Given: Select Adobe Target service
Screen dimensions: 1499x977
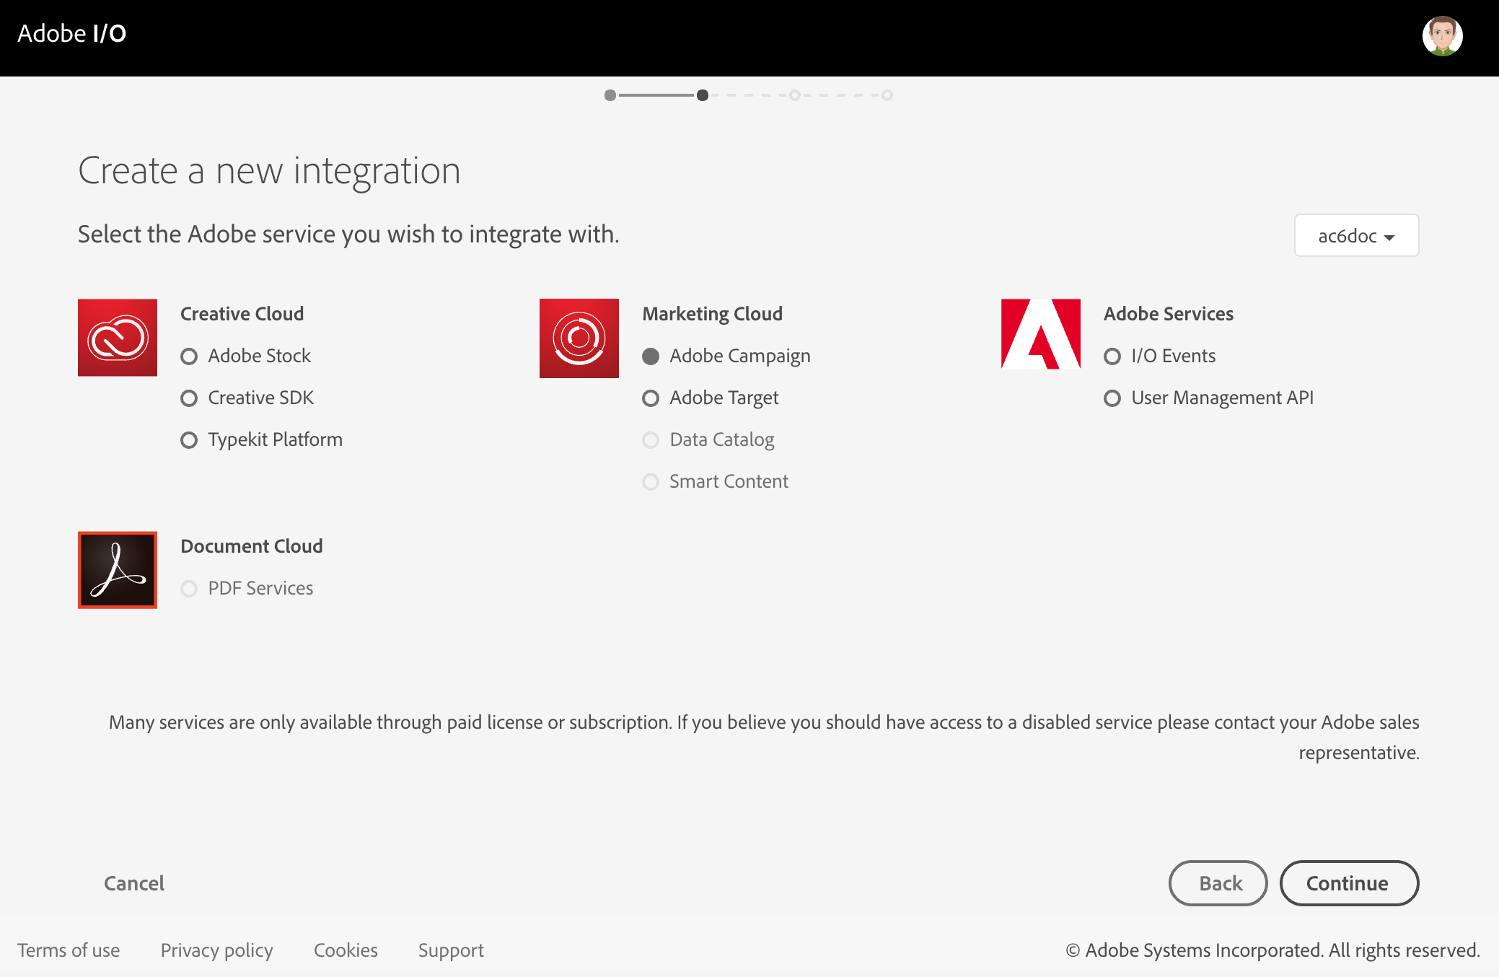Looking at the screenshot, I should pos(651,398).
